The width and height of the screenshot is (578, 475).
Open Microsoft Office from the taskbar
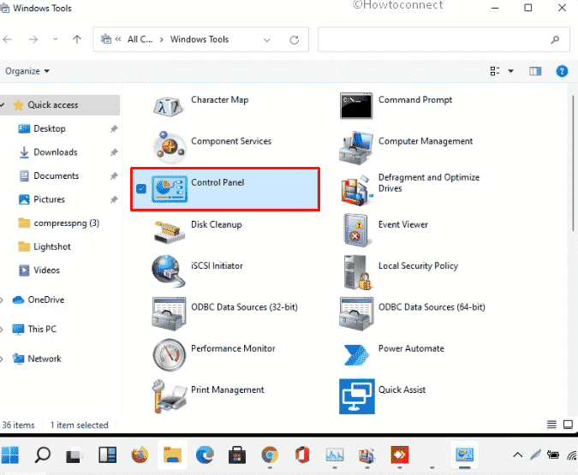point(302,454)
